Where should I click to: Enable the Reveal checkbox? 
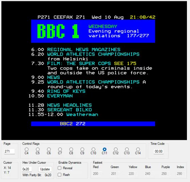coord(59,168)
